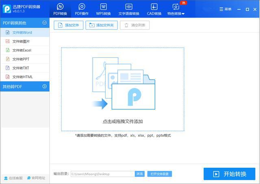This screenshot has height=184, width=260.
Task: Open the 菜单 hamburger menu
Action: (225, 9)
